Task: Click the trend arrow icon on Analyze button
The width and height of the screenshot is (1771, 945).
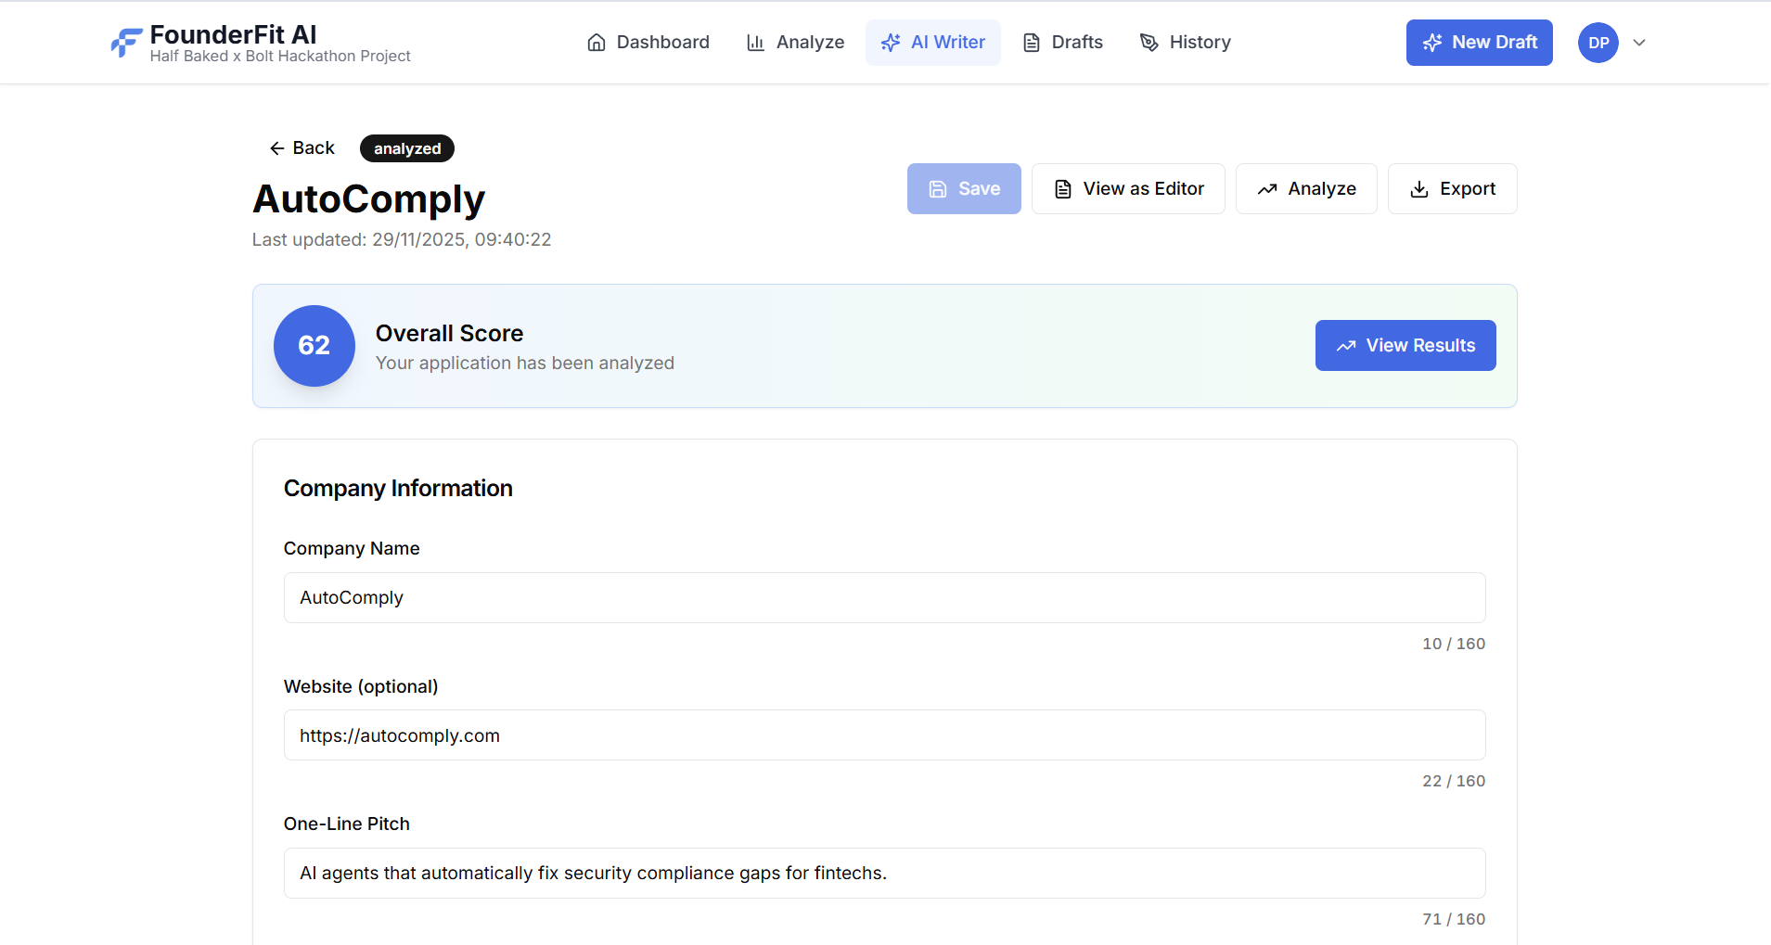Action: pyautogui.click(x=1267, y=188)
